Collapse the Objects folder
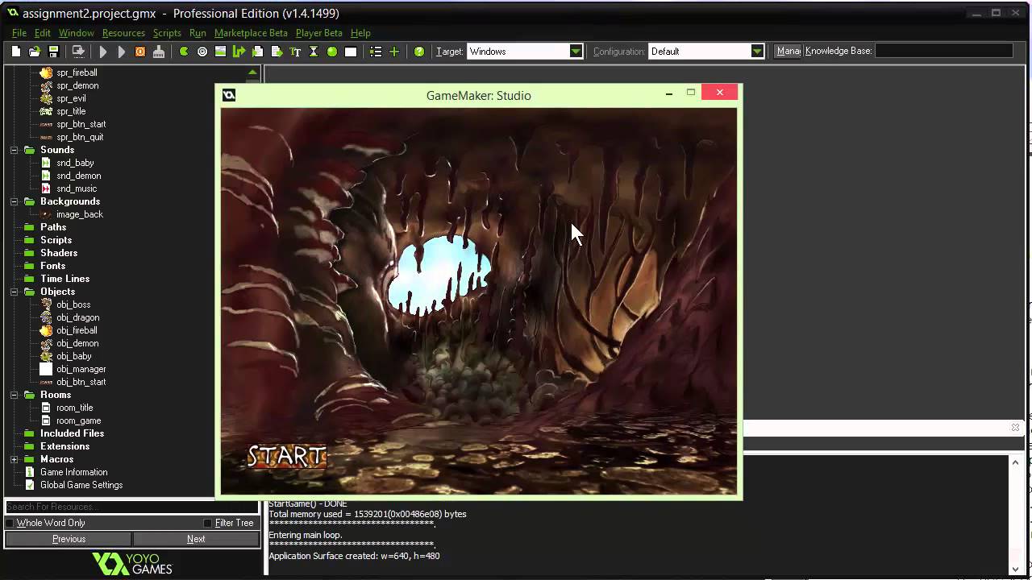 [14, 292]
